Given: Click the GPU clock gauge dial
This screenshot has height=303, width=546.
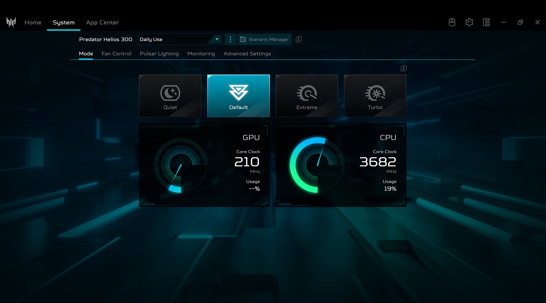Looking at the screenshot, I should coord(181,165).
